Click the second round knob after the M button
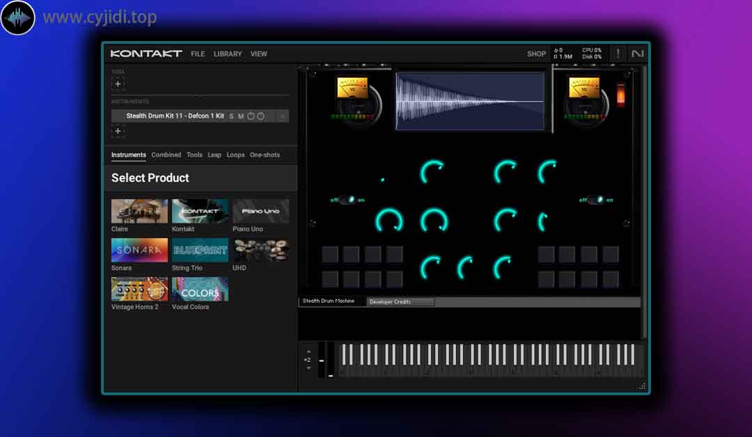The image size is (752, 437). (260, 116)
